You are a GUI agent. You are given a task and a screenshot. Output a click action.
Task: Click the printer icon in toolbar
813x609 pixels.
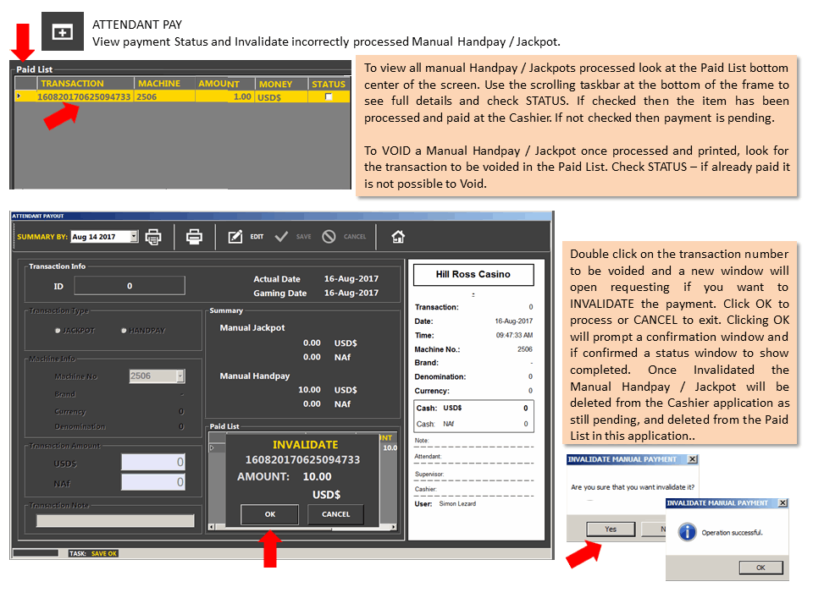click(x=194, y=237)
